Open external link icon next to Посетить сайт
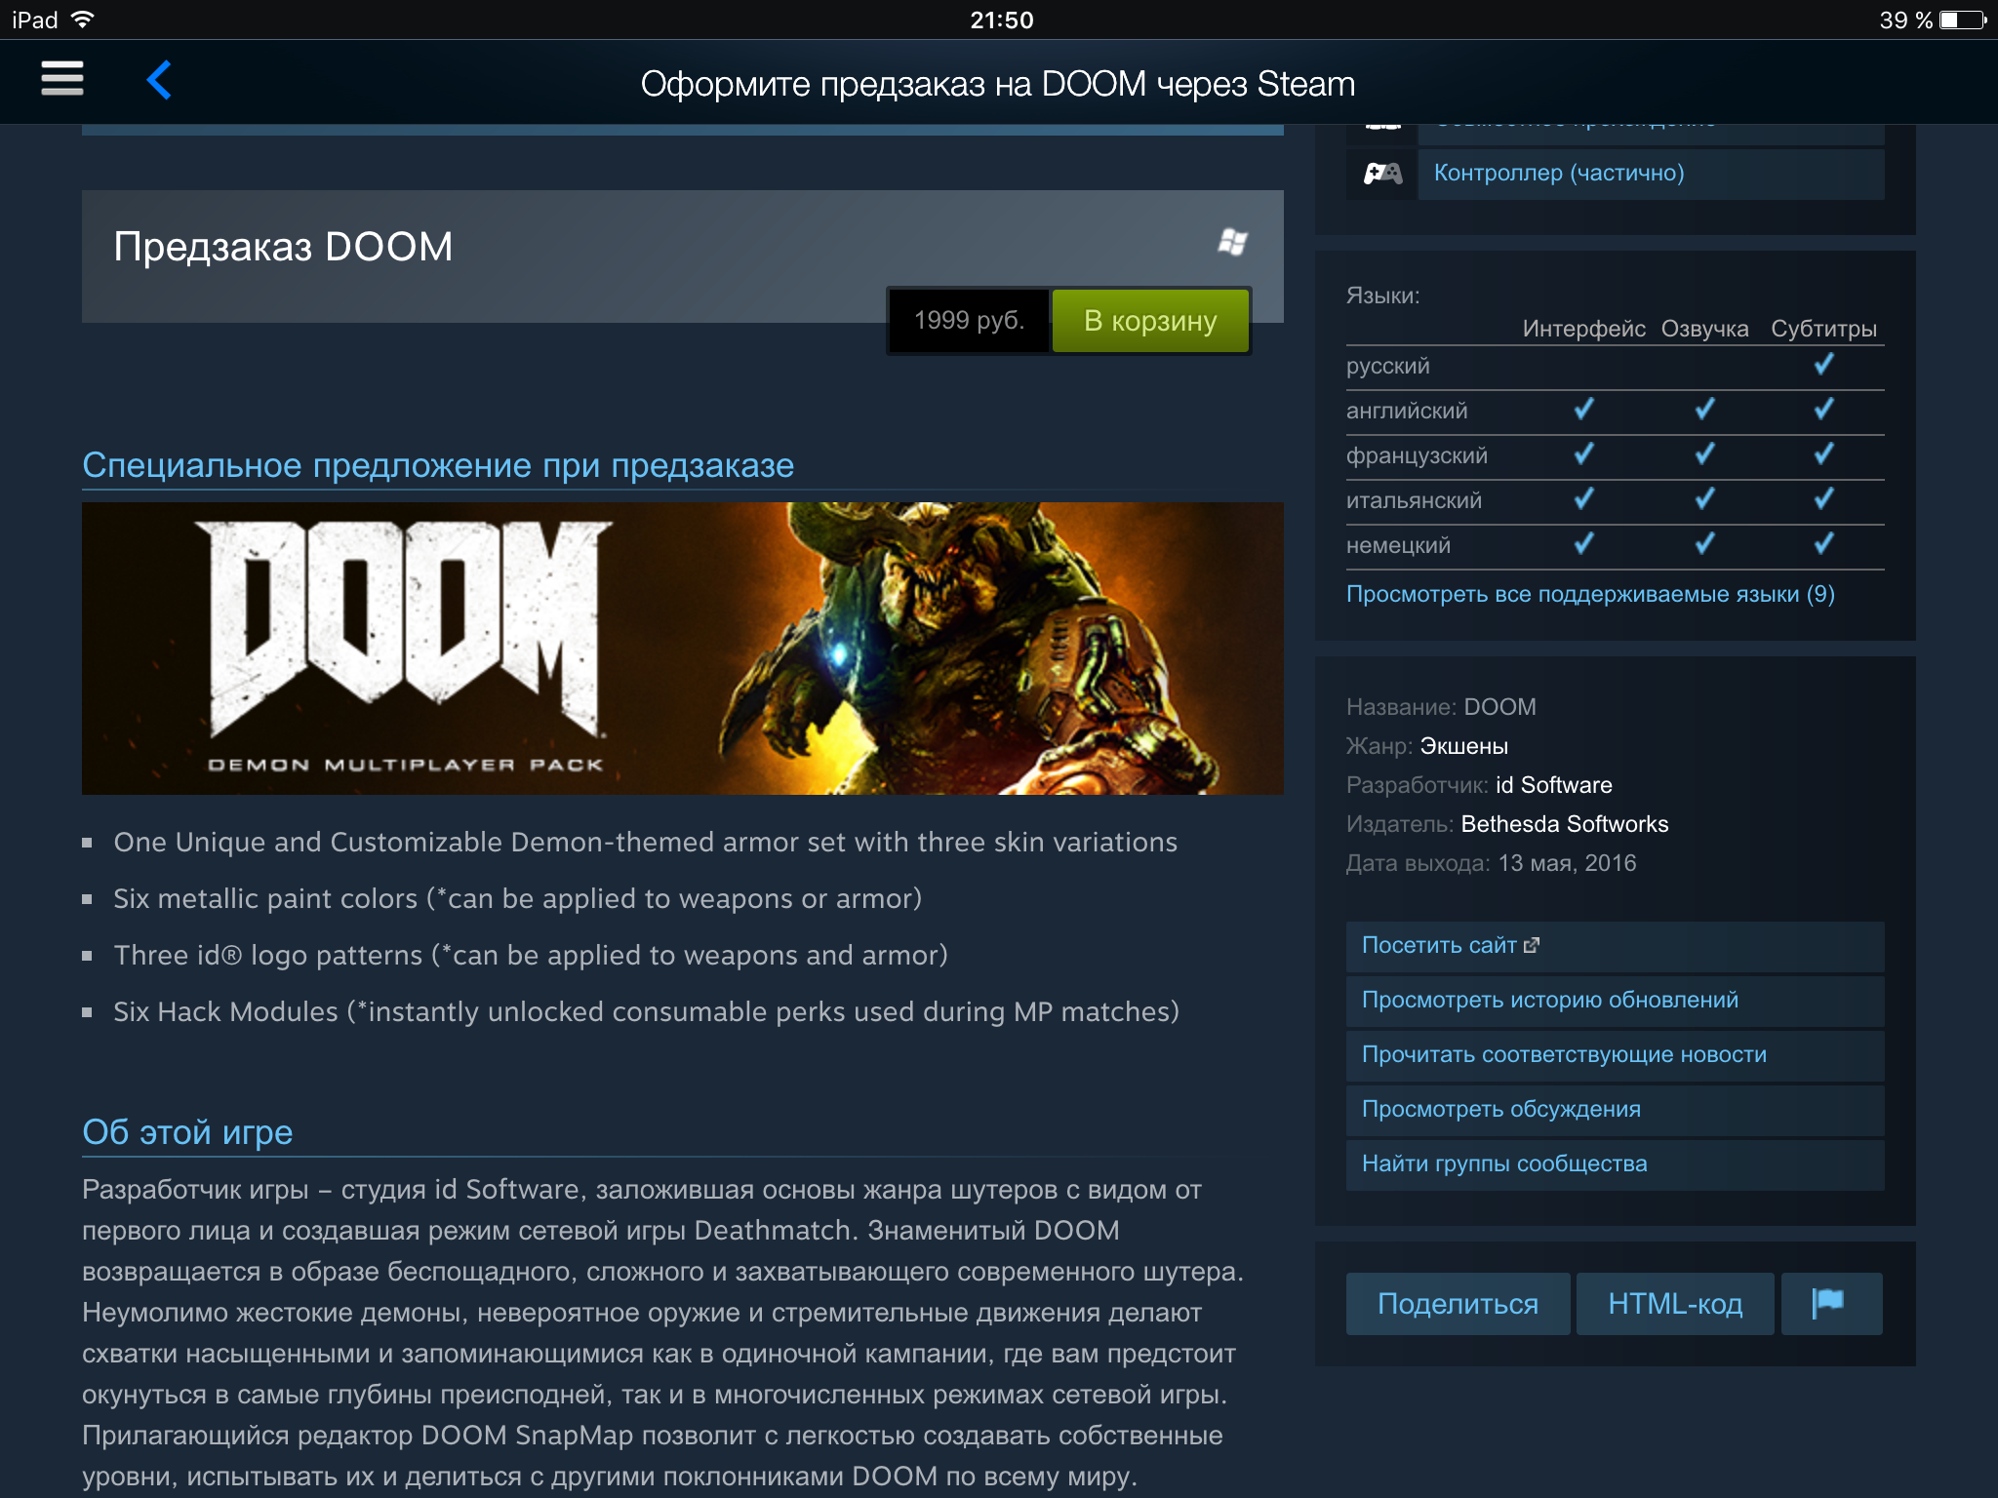The image size is (1998, 1498). point(1532,945)
